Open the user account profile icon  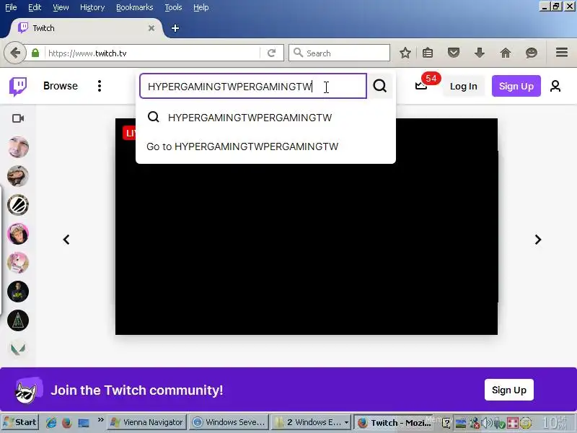click(x=555, y=86)
